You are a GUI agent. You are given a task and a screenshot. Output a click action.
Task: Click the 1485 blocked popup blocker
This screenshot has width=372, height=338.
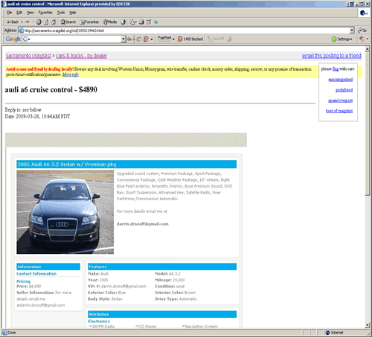click(190, 39)
